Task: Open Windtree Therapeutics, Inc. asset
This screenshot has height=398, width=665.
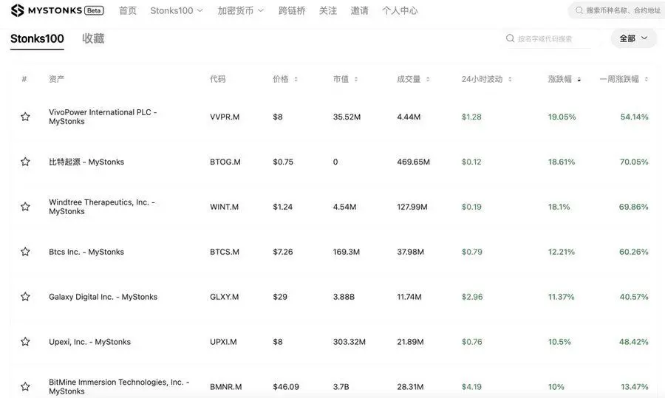Action: pyautogui.click(x=102, y=207)
